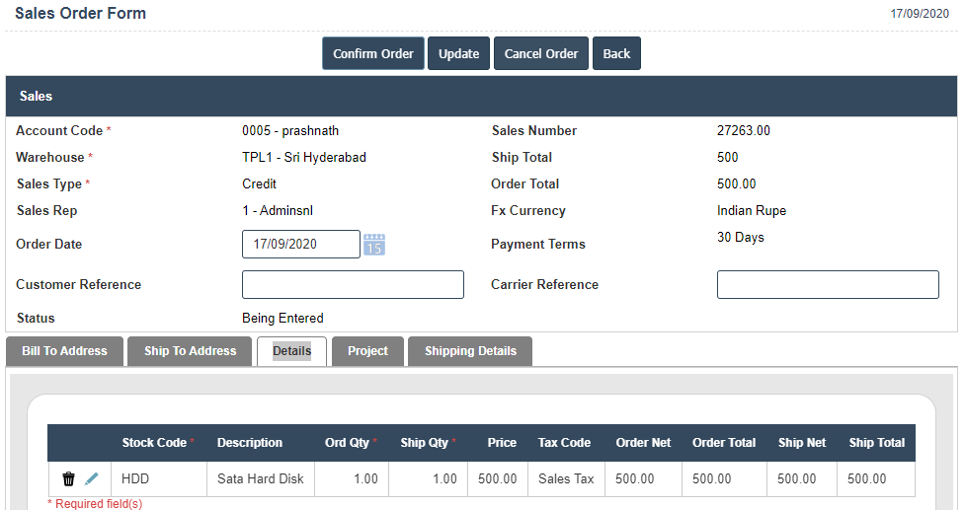Open the Ship To Address tab

click(x=190, y=351)
